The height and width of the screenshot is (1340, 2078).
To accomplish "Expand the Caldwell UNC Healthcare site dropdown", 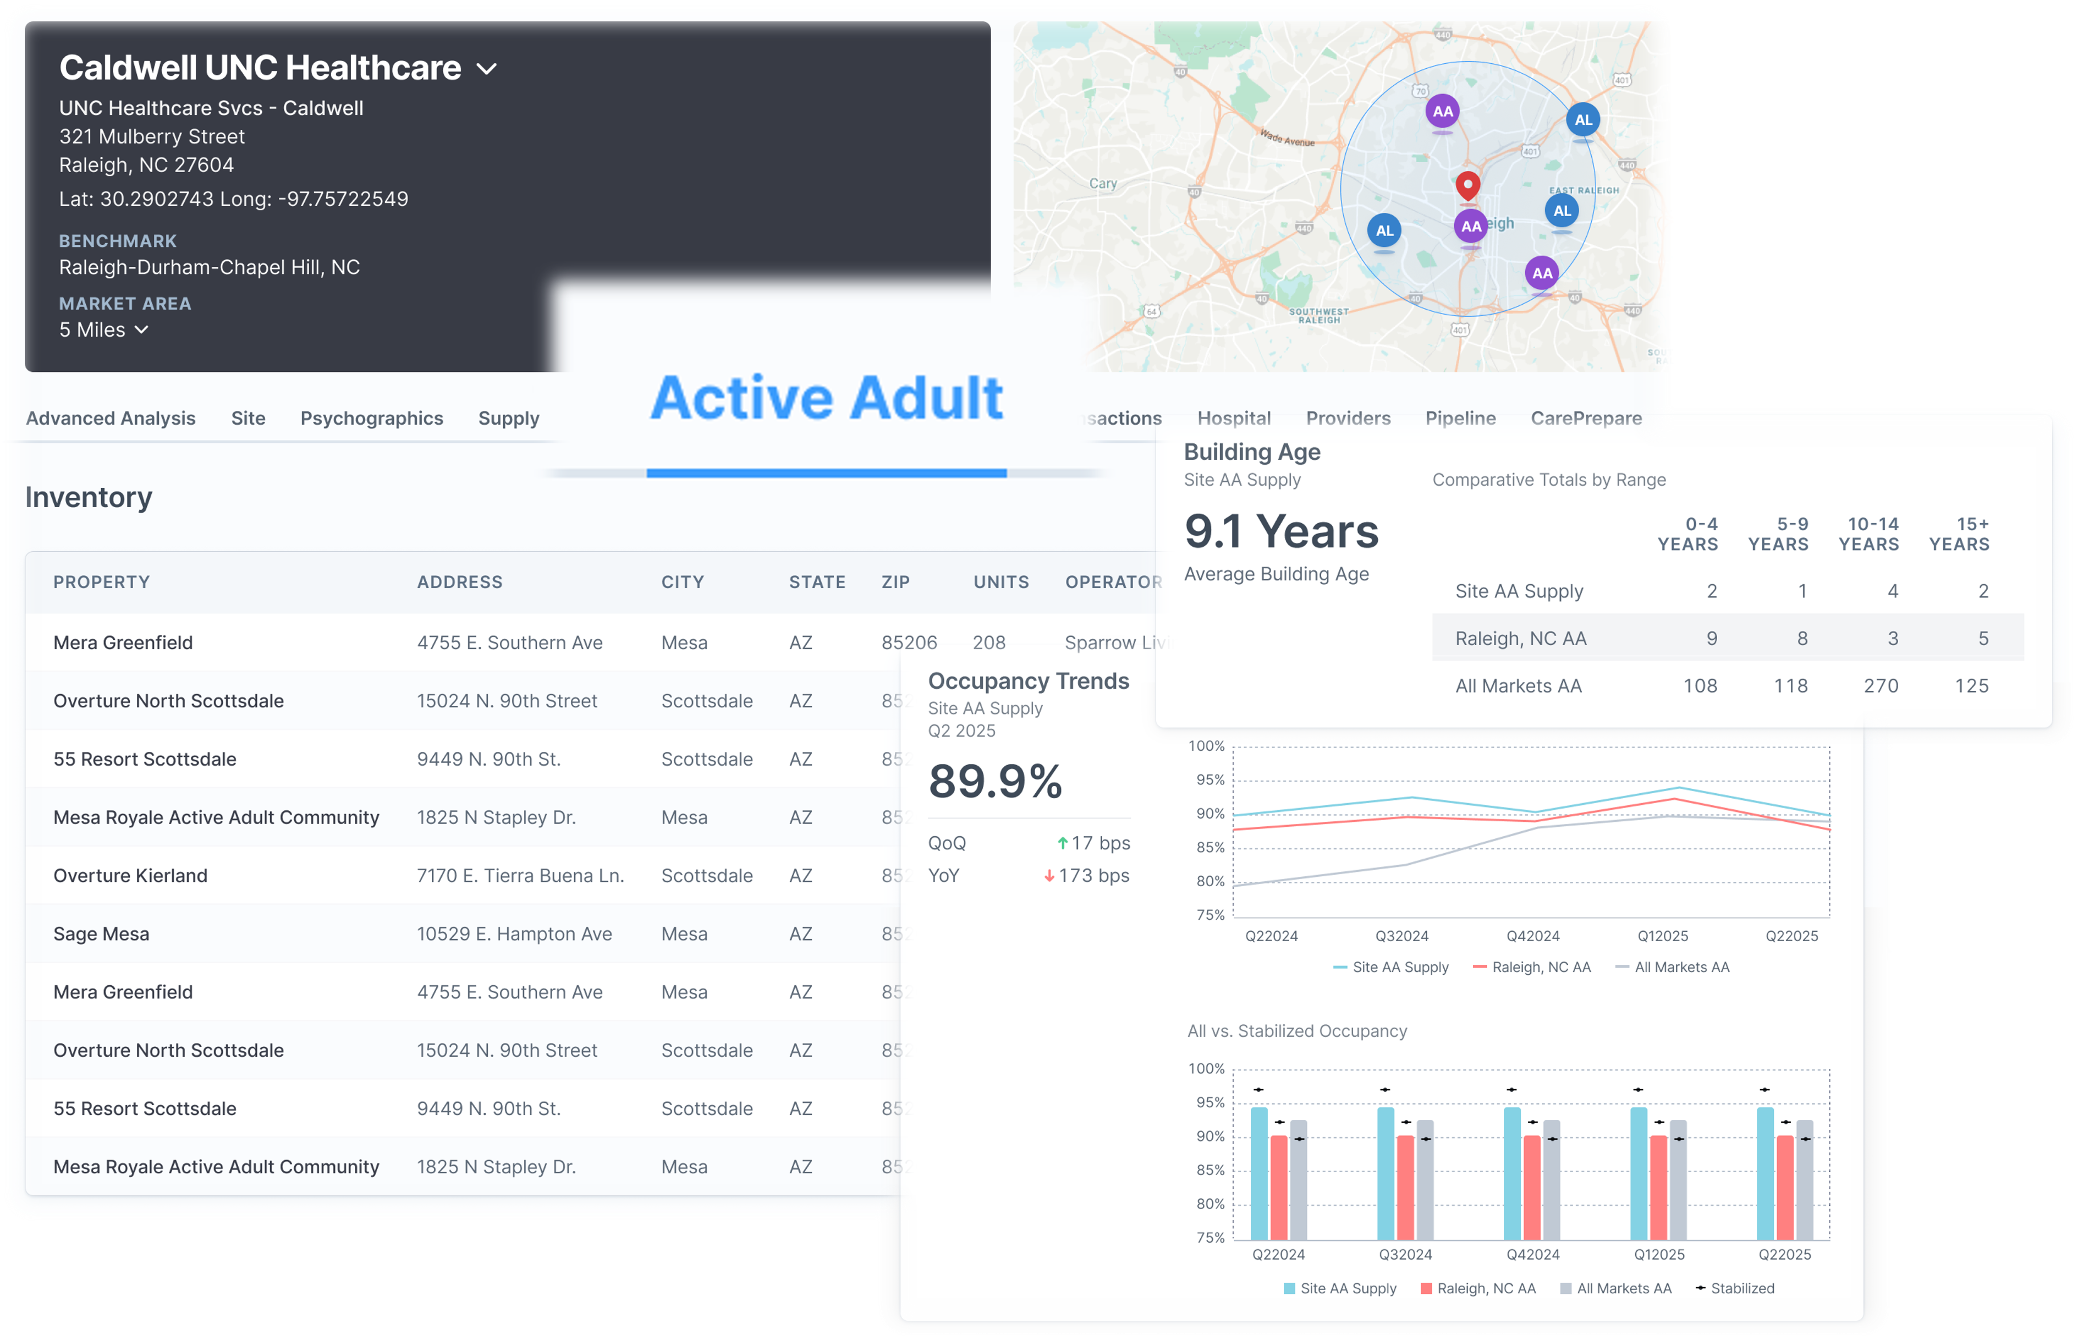I will click(487, 69).
